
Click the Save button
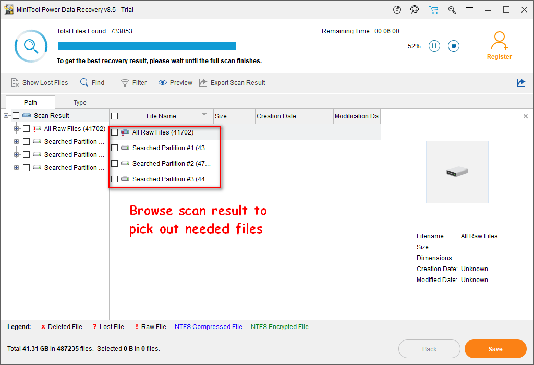[x=495, y=349]
